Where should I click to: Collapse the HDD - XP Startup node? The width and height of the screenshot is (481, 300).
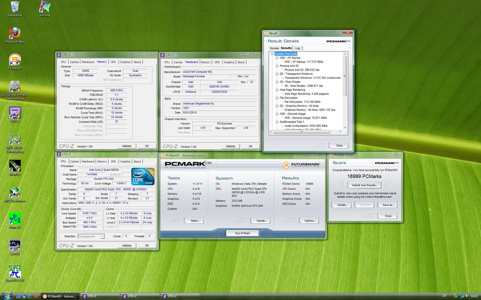pyautogui.click(x=277, y=58)
